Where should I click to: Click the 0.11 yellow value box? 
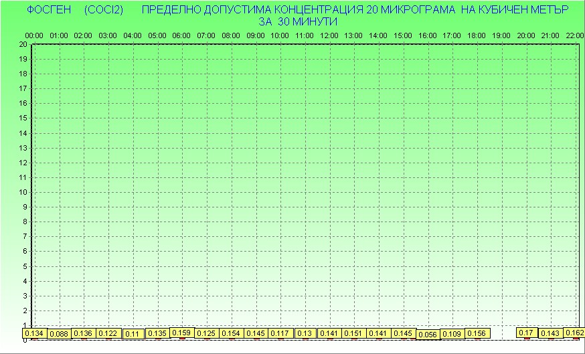[133, 334]
